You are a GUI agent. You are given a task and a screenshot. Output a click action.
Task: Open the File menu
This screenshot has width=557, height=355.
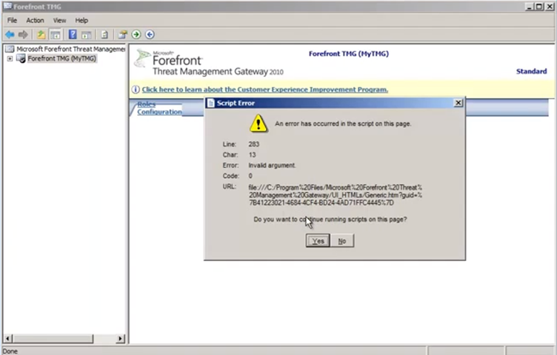click(12, 20)
